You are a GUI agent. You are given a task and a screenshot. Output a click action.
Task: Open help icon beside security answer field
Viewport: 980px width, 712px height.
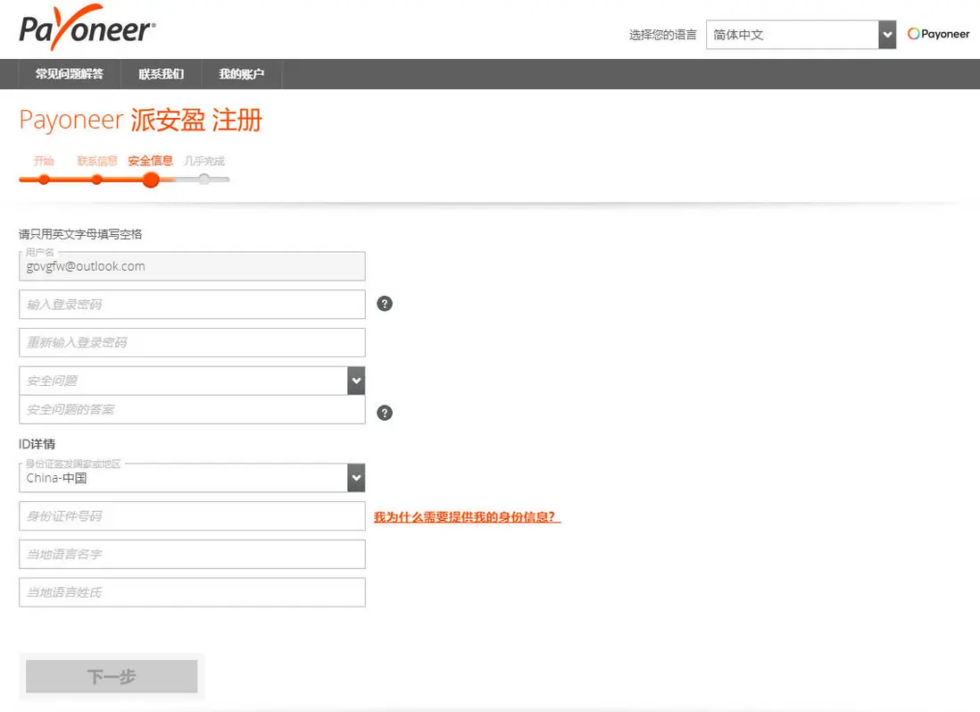click(385, 413)
